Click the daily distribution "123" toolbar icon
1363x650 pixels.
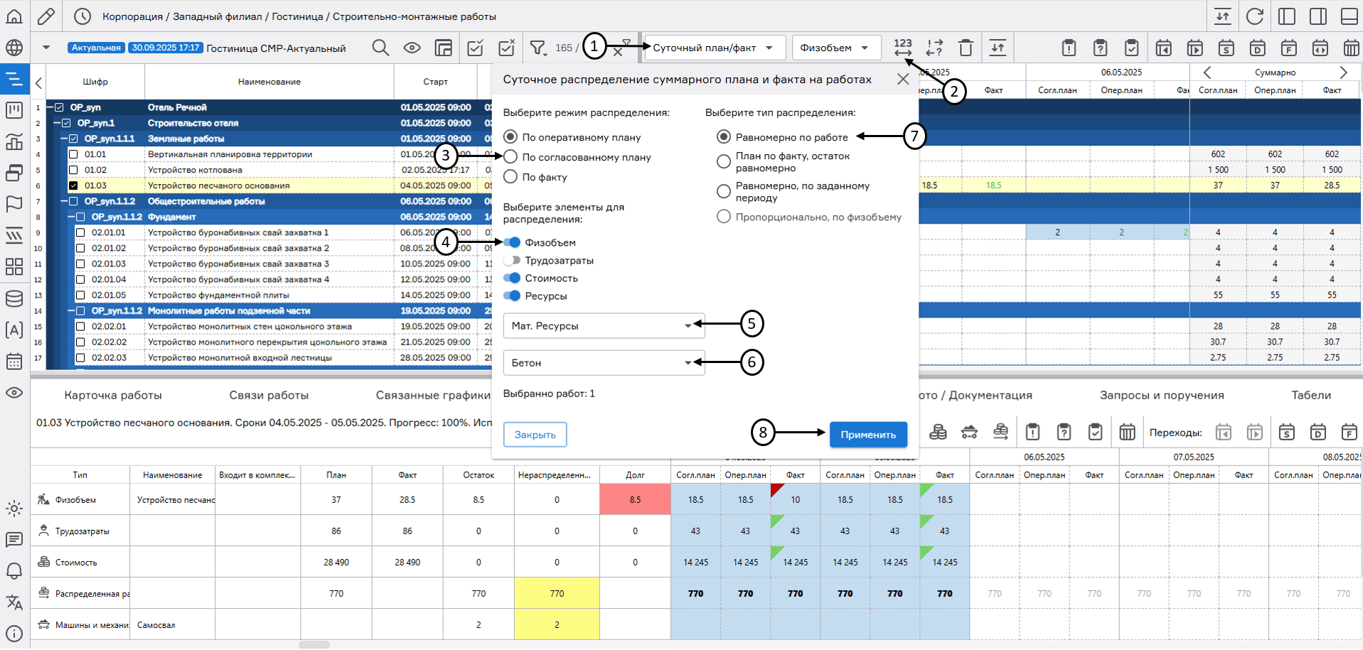click(902, 47)
